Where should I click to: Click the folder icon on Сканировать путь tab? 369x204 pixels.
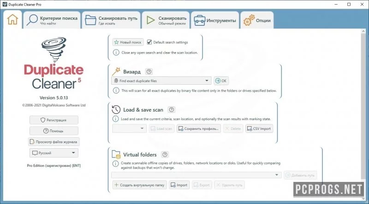90,20
